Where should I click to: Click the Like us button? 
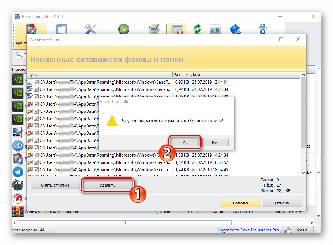click(x=298, y=230)
